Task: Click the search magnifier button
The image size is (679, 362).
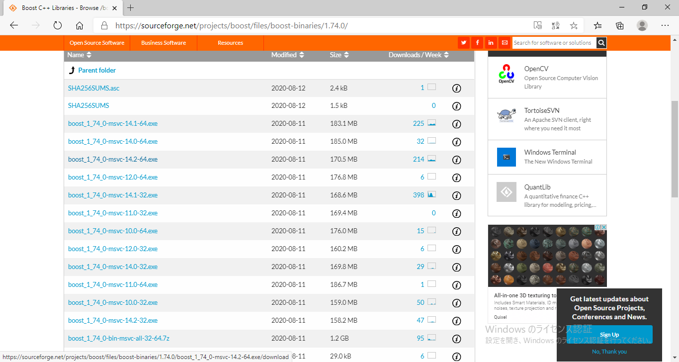Action: click(x=601, y=43)
